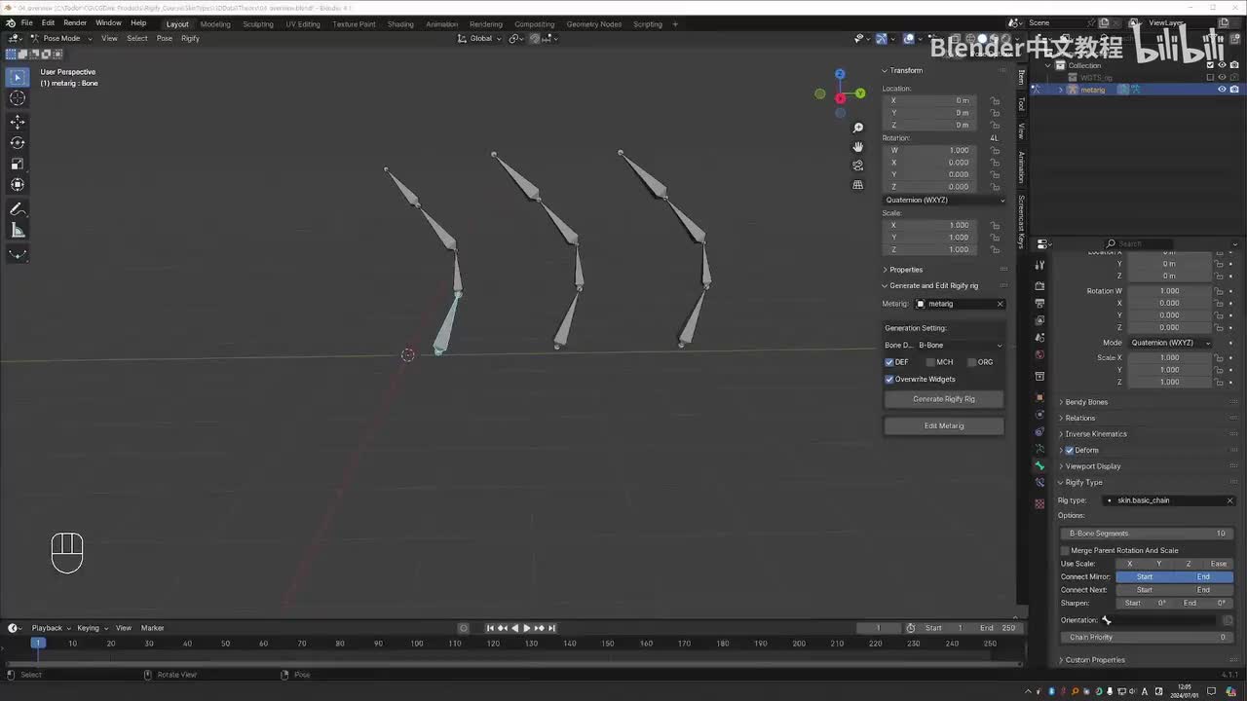Adjust the B-Bone Segments slider

[1147, 534]
